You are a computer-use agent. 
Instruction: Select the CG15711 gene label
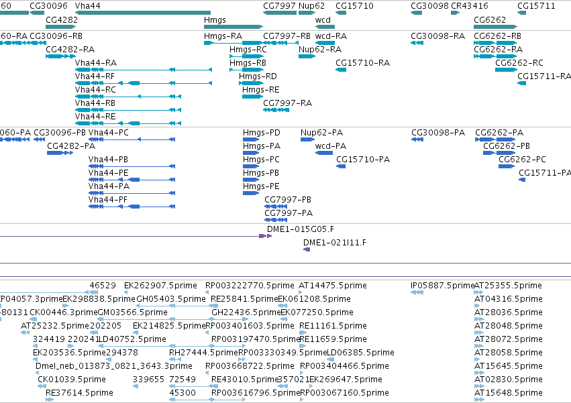click(x=536, y=6)
